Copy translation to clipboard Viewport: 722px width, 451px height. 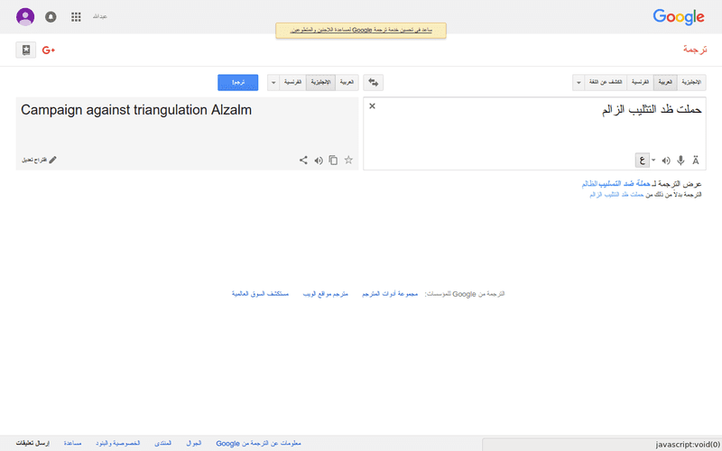pos(333,161)
